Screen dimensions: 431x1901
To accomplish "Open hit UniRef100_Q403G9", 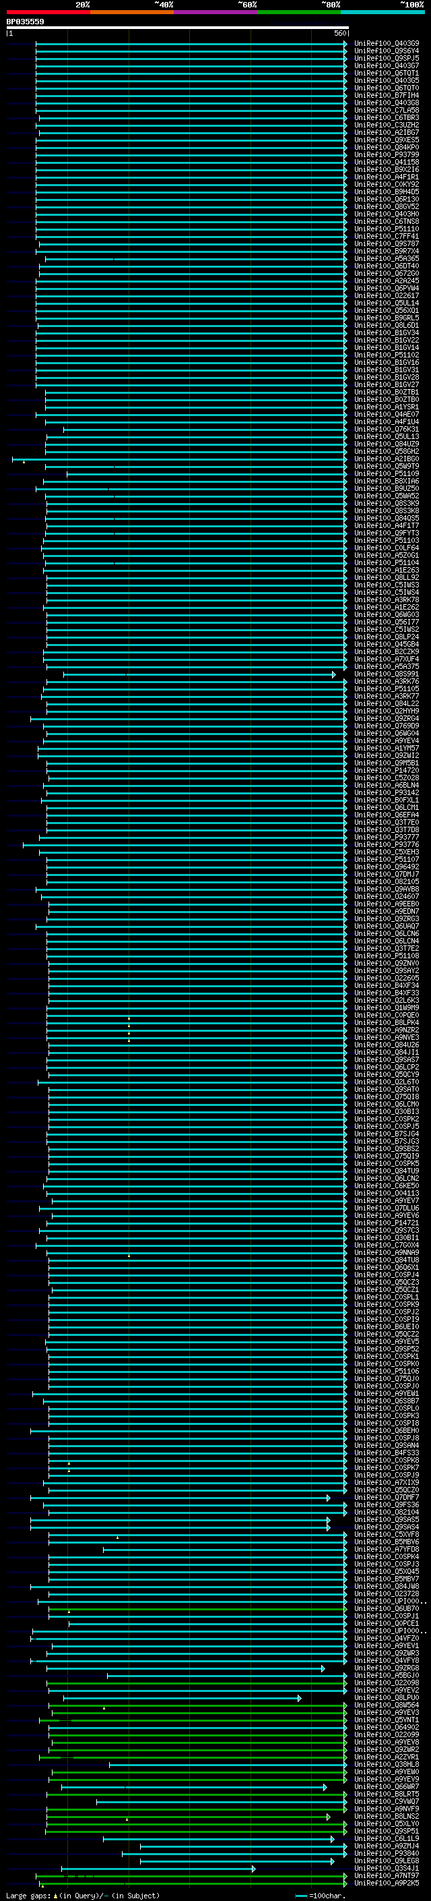I will tap(387, 44).
